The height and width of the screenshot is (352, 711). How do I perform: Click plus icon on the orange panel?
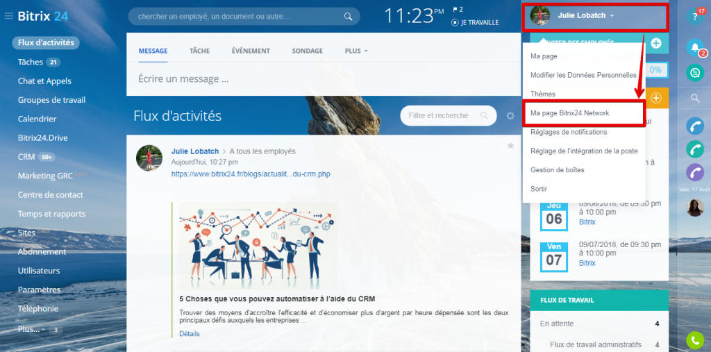[655, 98]
